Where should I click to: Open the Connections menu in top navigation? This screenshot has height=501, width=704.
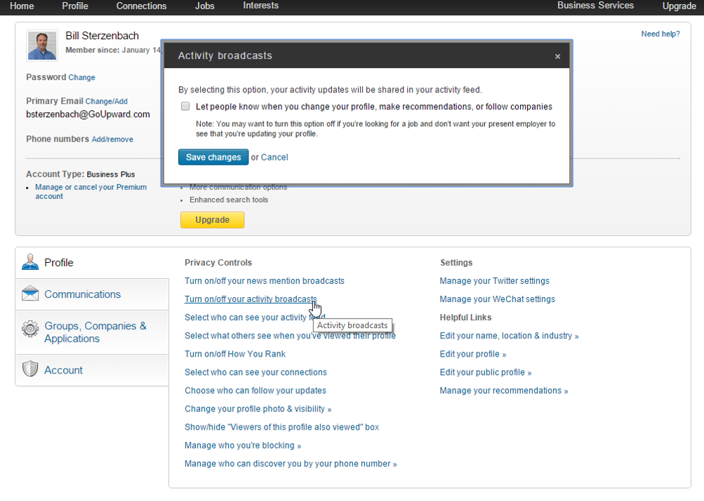(141, 6)
